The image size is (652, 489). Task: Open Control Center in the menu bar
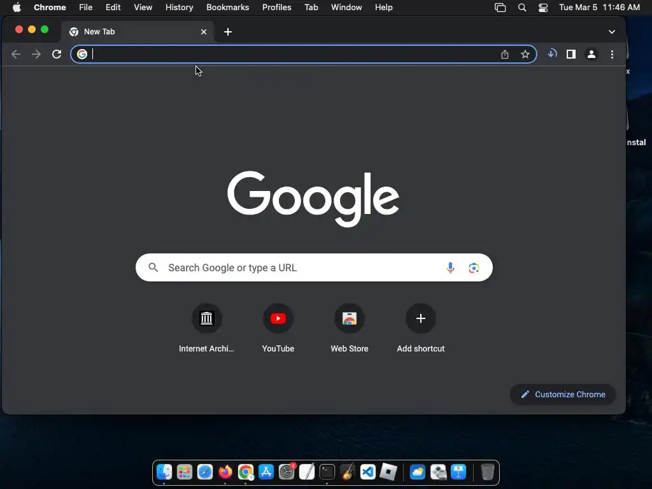coord(543,7)
